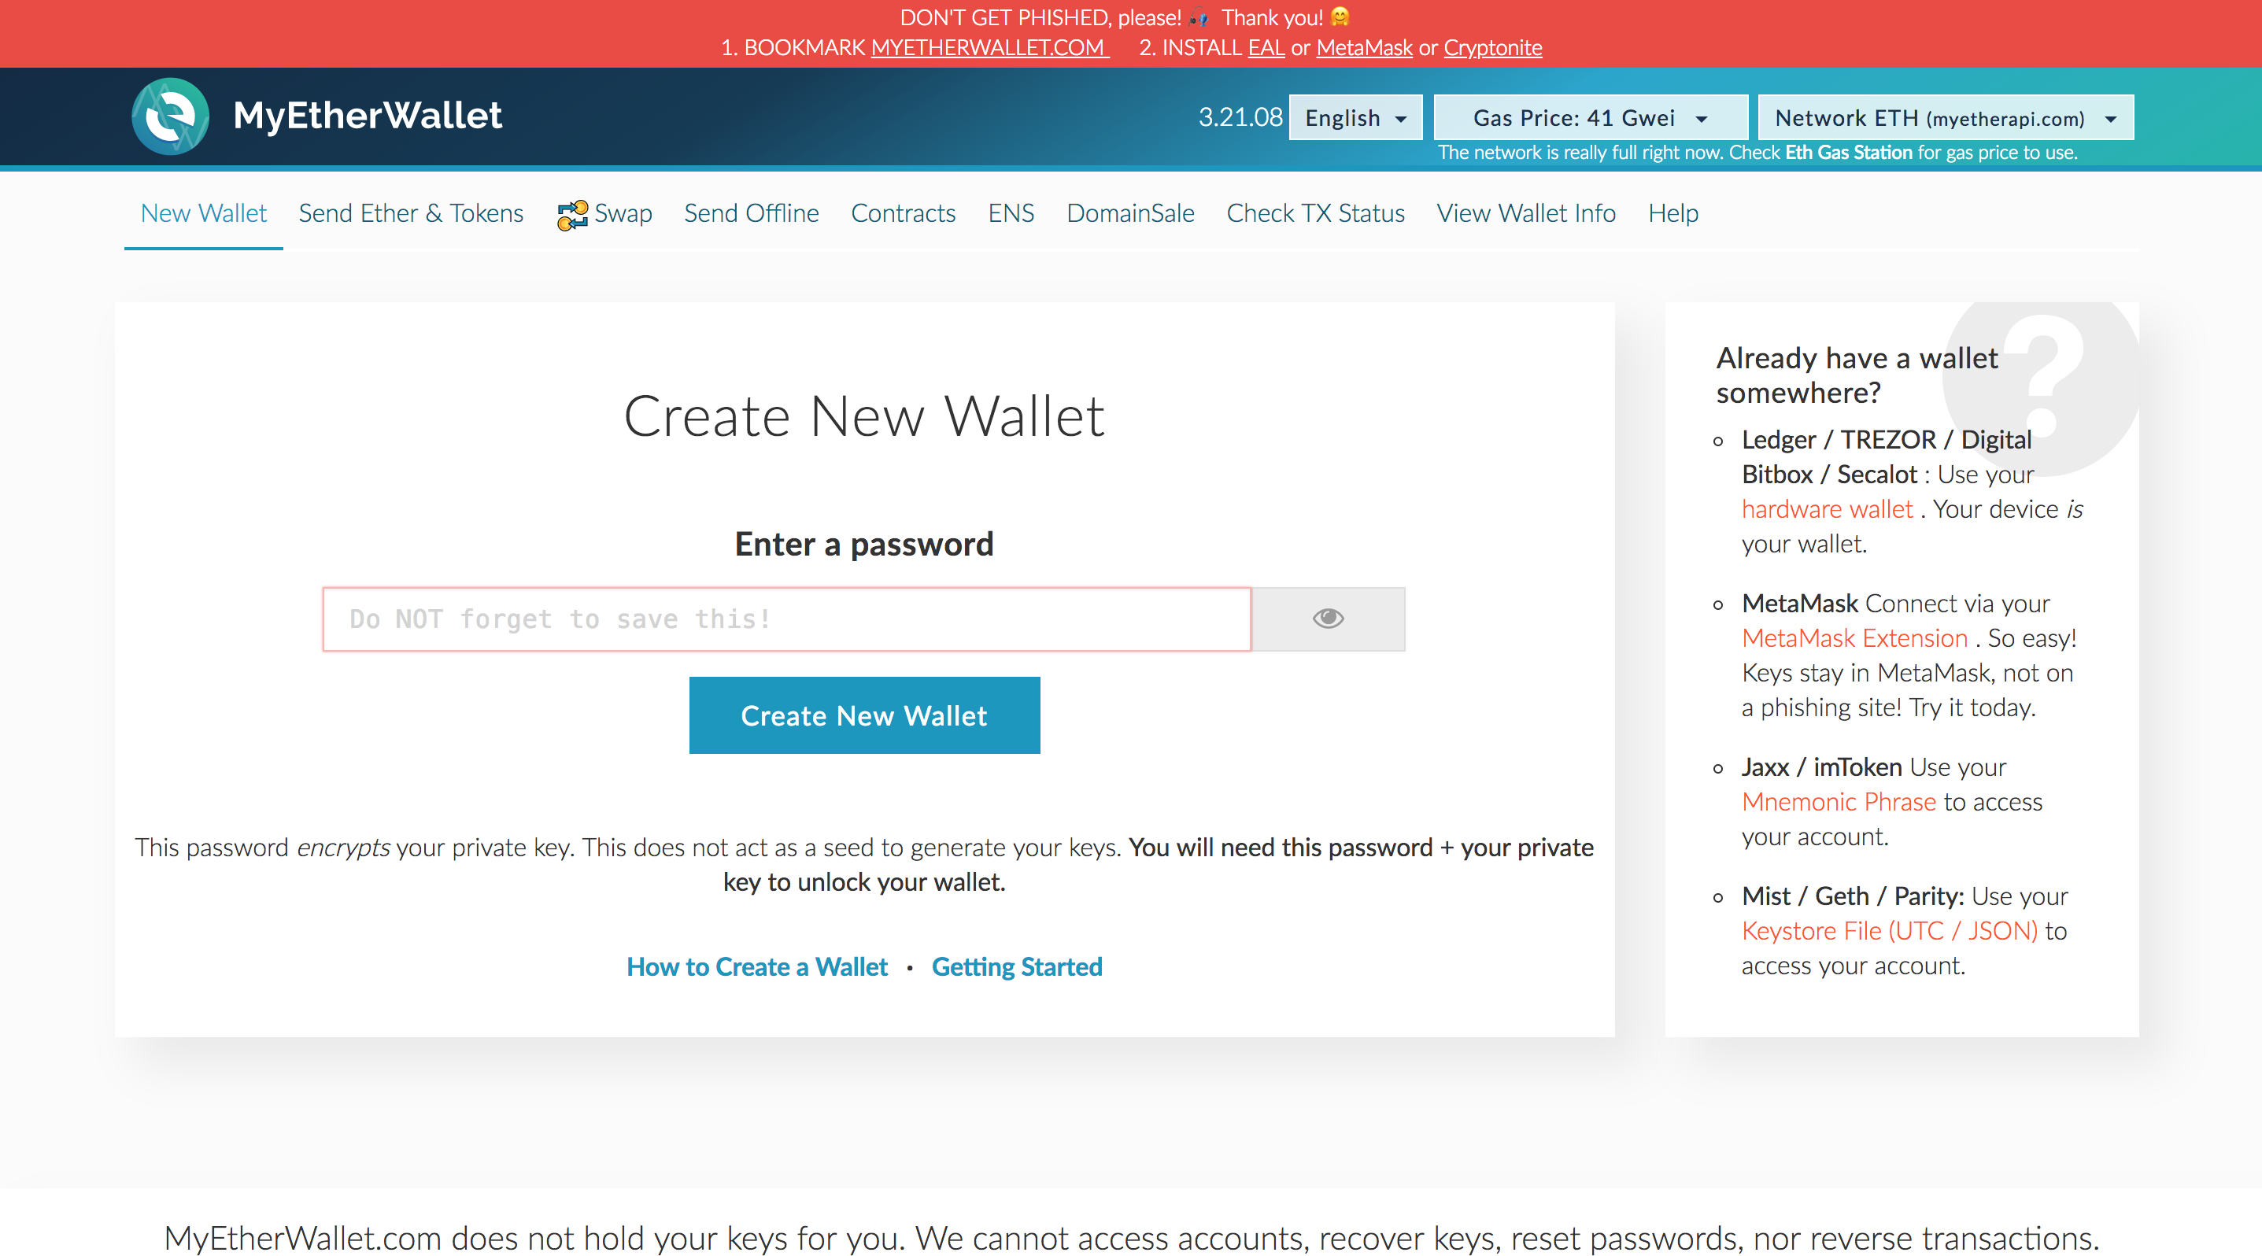This screenshot has height=1256, width=2262.
Task: Open the Network ETH selector dropdown
Action: [x=1945, y=117]
